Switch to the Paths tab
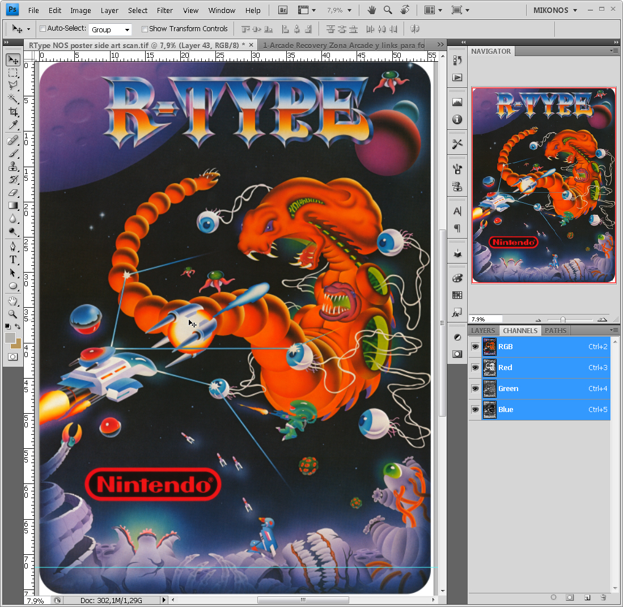Viewport: 623px width, 607px height. (x=556, y=330)
